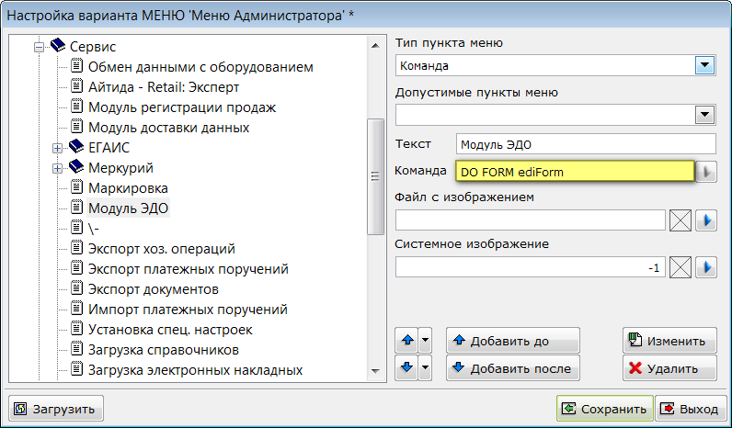Select the Меркурий tree item
Viewport: 732px width, 428px height.
click(120, 167)
